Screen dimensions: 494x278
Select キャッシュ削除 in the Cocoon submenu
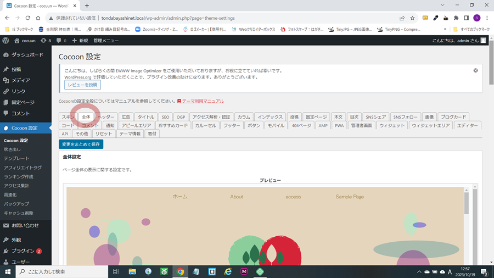click(x=19, y=213)
